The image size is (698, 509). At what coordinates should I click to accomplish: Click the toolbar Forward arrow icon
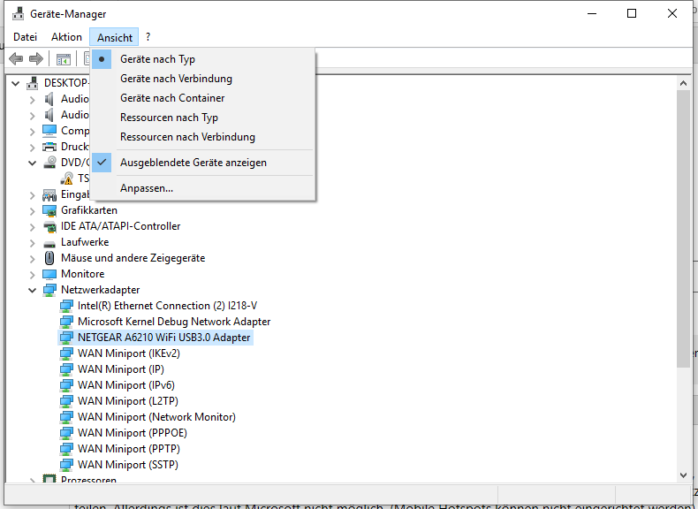[x=35, y=58]
